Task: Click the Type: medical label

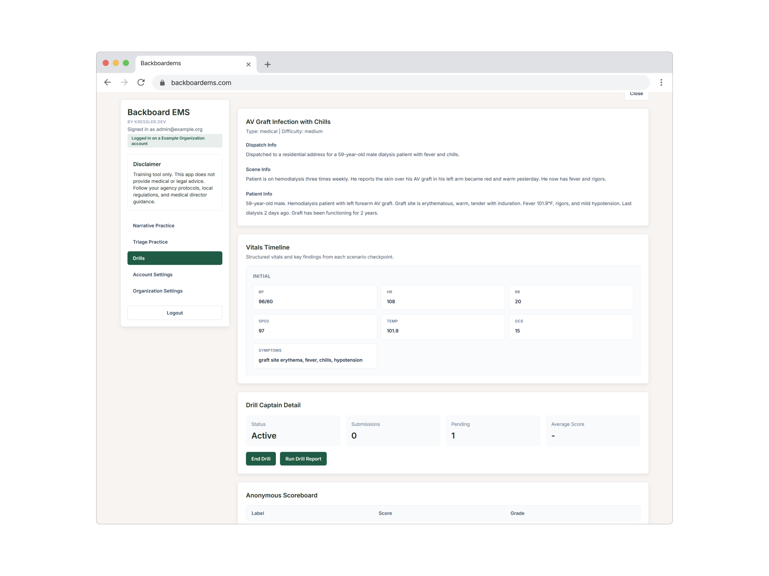Action: click(262, 131)
